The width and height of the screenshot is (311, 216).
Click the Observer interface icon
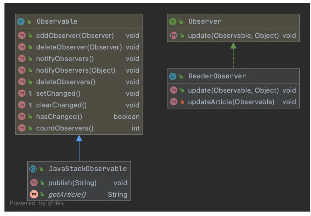tap(173, 22)
